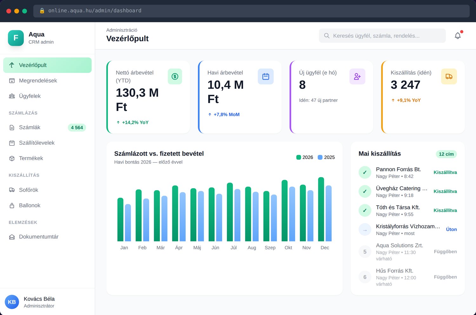Click the calendar icon on Havi árbevétel card
This screenshot has width=476, height=315.
(x=266, y=76)
